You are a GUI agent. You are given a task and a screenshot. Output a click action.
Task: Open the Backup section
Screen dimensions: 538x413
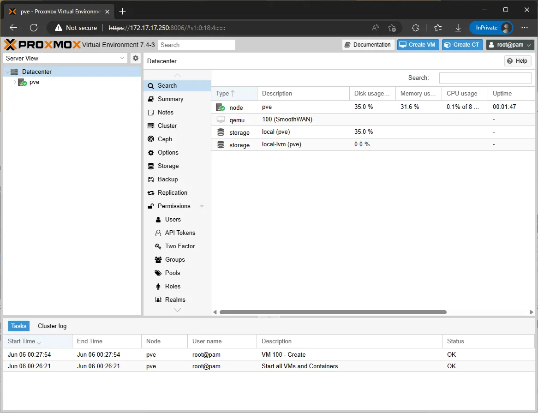point(177,180)
